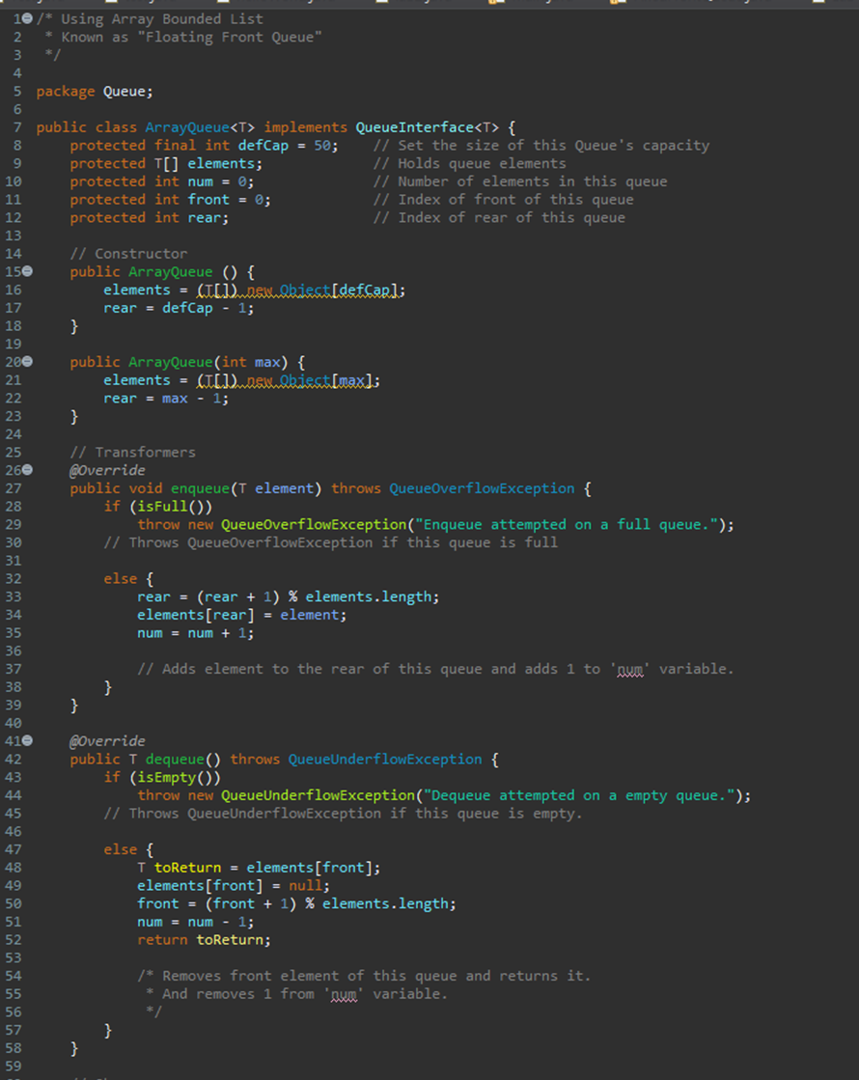Collapse the header comment block on line 1
The width and height of the screenshot is (859, 1080).
[x=25, y=17]
